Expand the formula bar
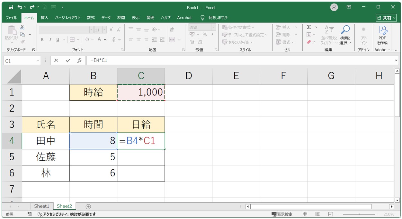This screenshot has height=219, width=402. click(x=396, y=60)
